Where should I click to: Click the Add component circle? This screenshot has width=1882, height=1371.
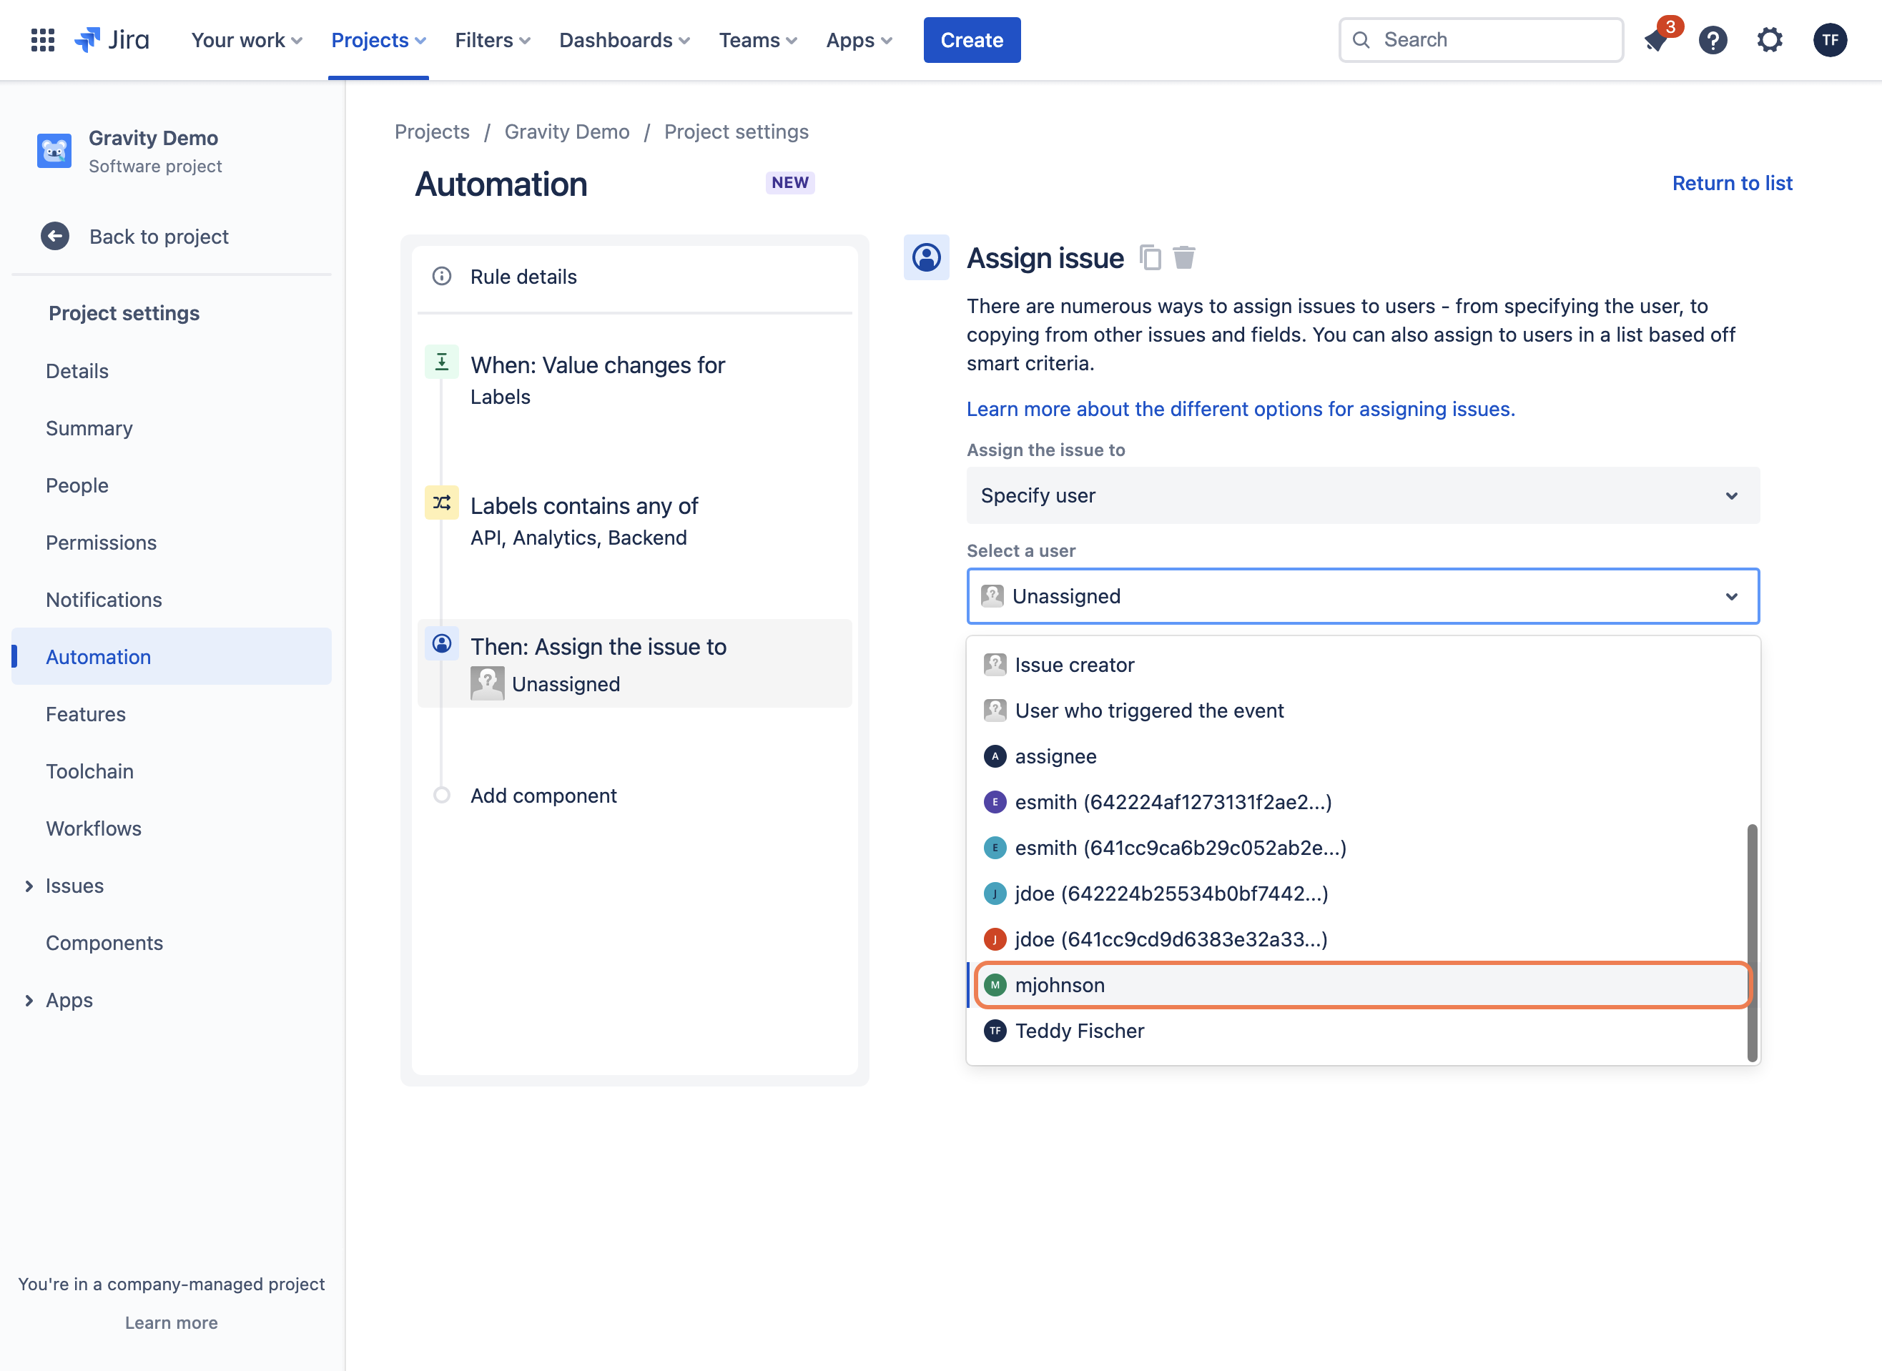(x=442, y=795)
